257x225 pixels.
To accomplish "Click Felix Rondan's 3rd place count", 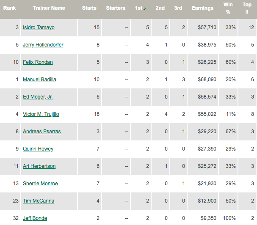I will [x=183, y=62].
